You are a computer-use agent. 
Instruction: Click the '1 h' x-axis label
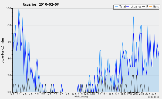click(19, 94)
